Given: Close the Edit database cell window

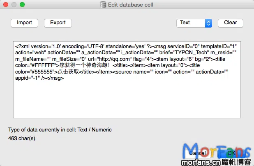Looking at the screenshot, I should click(6, 5).
